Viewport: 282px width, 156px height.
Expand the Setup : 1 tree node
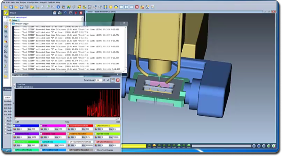(x=7, y=20)
